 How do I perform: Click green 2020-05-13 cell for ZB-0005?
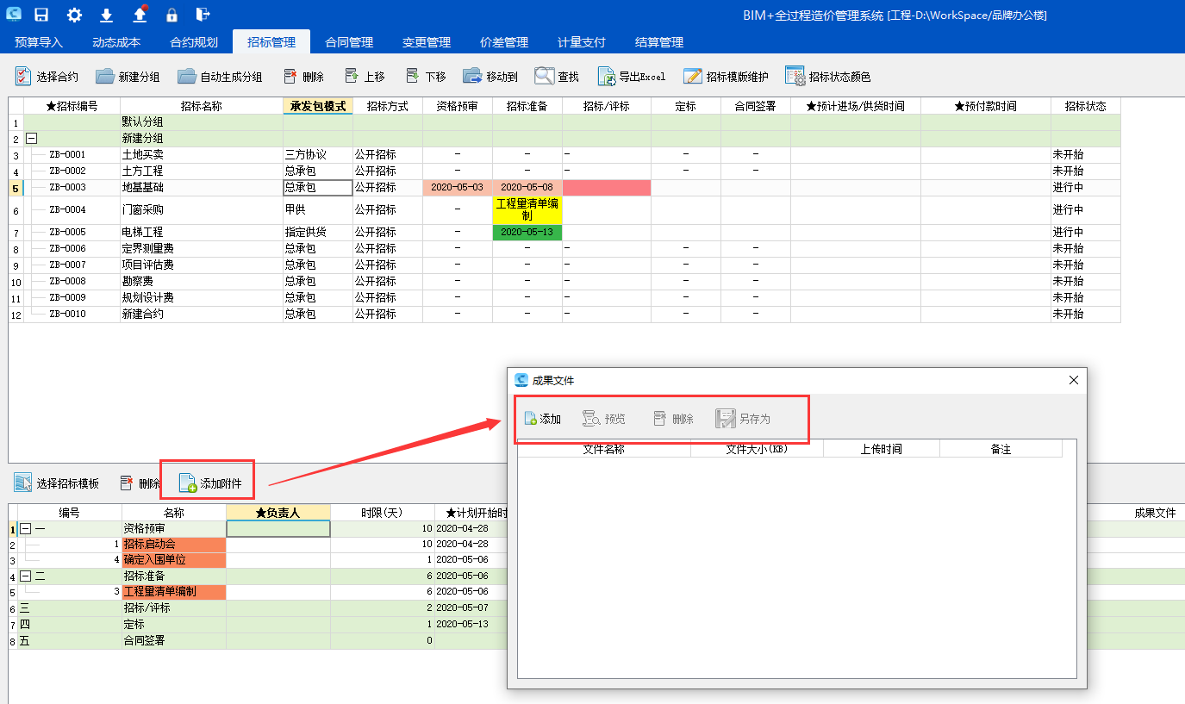pyautogui.click(x=527, y=233)
